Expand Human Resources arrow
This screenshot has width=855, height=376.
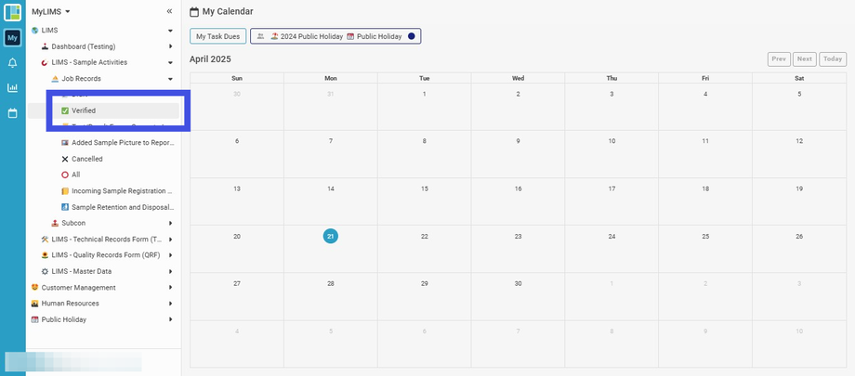tap(170, 304)
